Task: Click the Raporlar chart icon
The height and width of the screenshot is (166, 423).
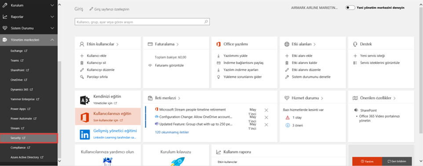Action: pos(5,17)
